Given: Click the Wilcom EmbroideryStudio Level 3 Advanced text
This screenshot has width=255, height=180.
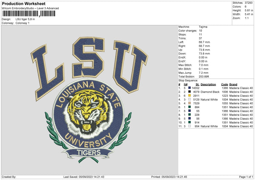Looking at the screenshot, I should pos(30,8).
